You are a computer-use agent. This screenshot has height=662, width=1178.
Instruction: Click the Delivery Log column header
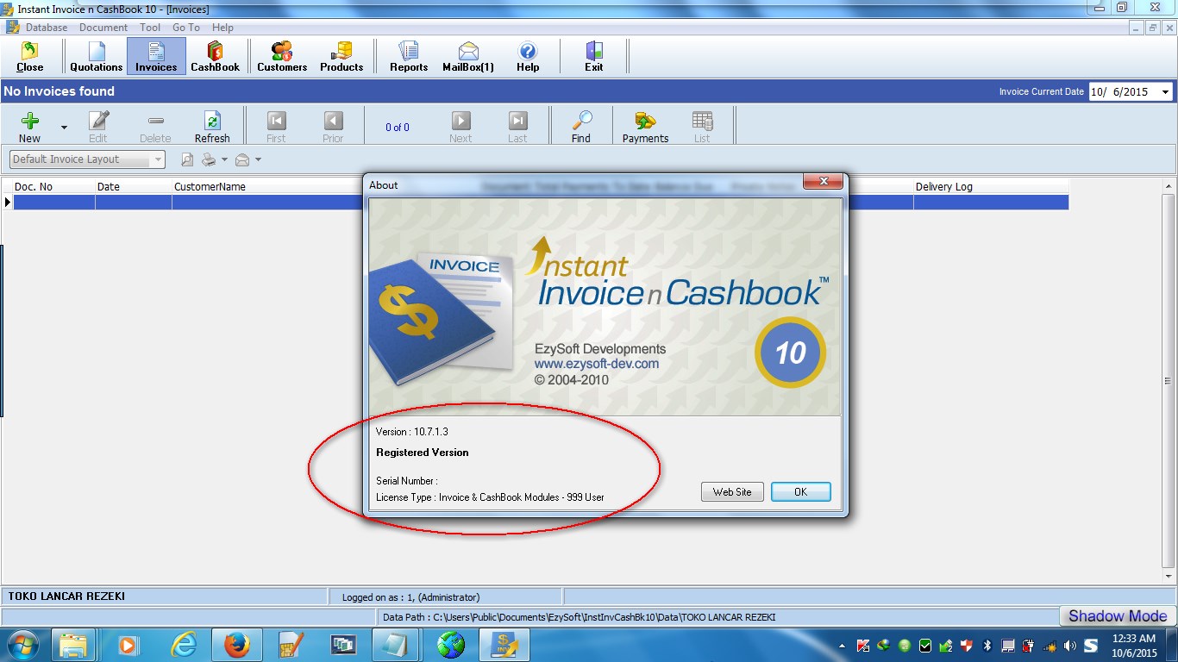pyautogui.click(x=991, y=186)
